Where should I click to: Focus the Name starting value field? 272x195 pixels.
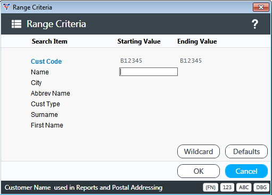point(149,72)
